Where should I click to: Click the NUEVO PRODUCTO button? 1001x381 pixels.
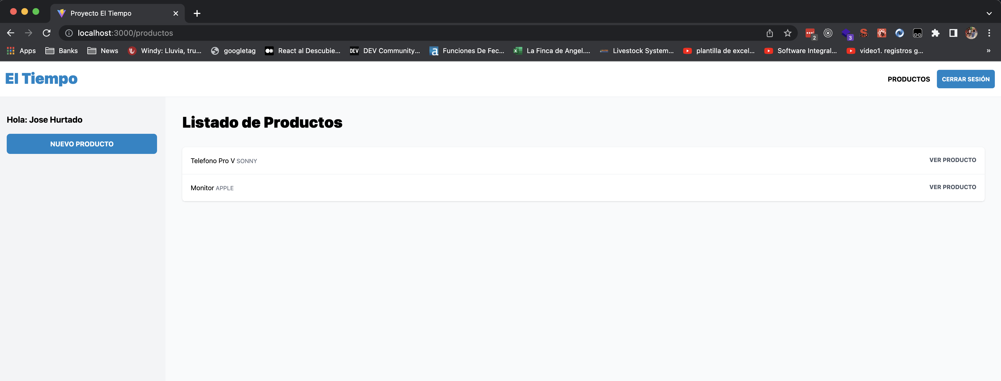click(82, 143)
